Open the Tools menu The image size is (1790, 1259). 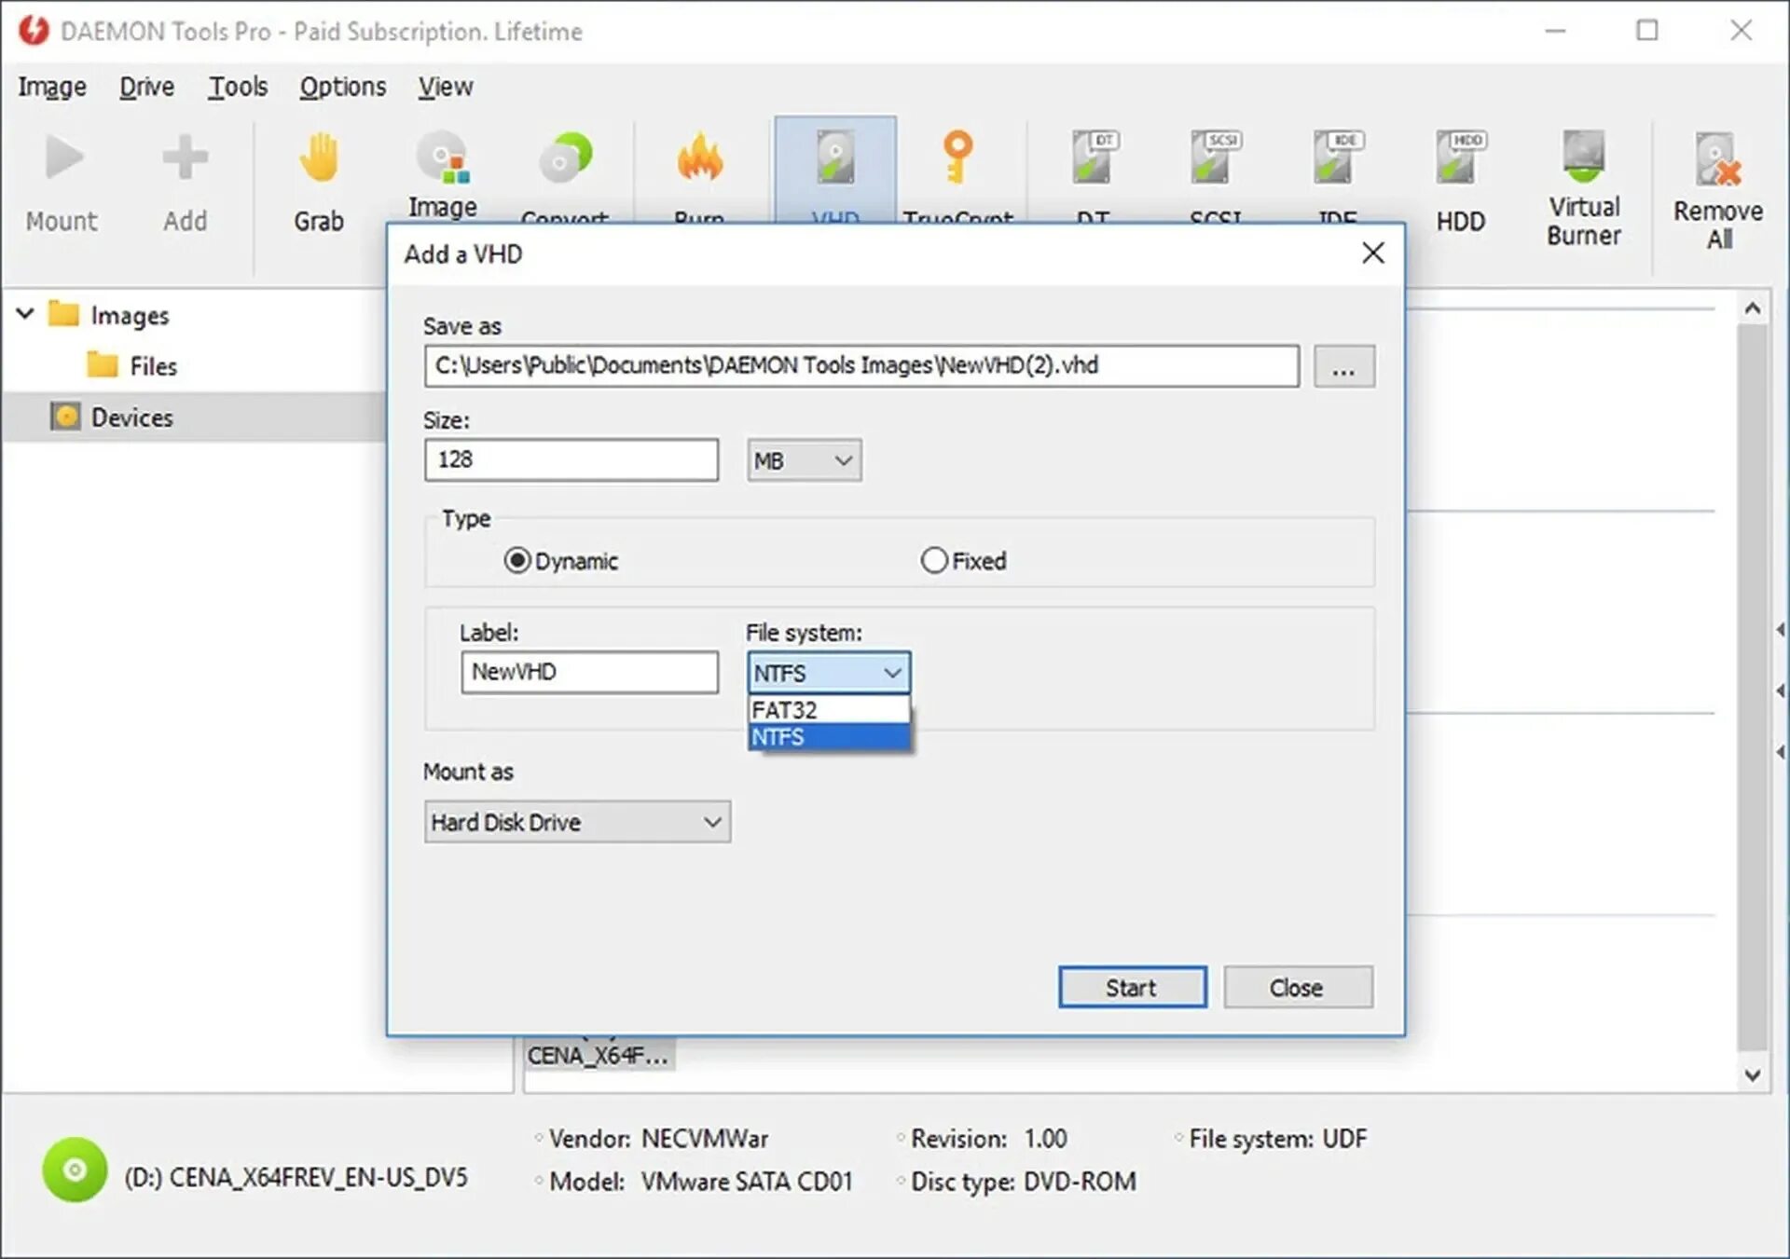pos(238,87)
